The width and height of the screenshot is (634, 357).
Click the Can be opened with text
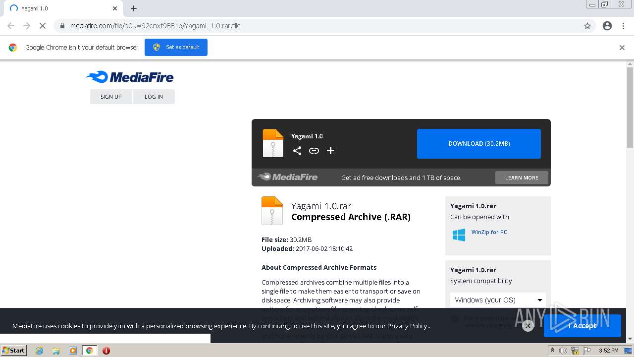tap(479, 217)
